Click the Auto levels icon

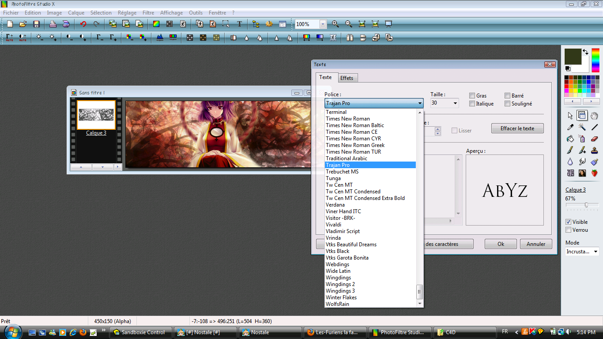click(10, 38)
